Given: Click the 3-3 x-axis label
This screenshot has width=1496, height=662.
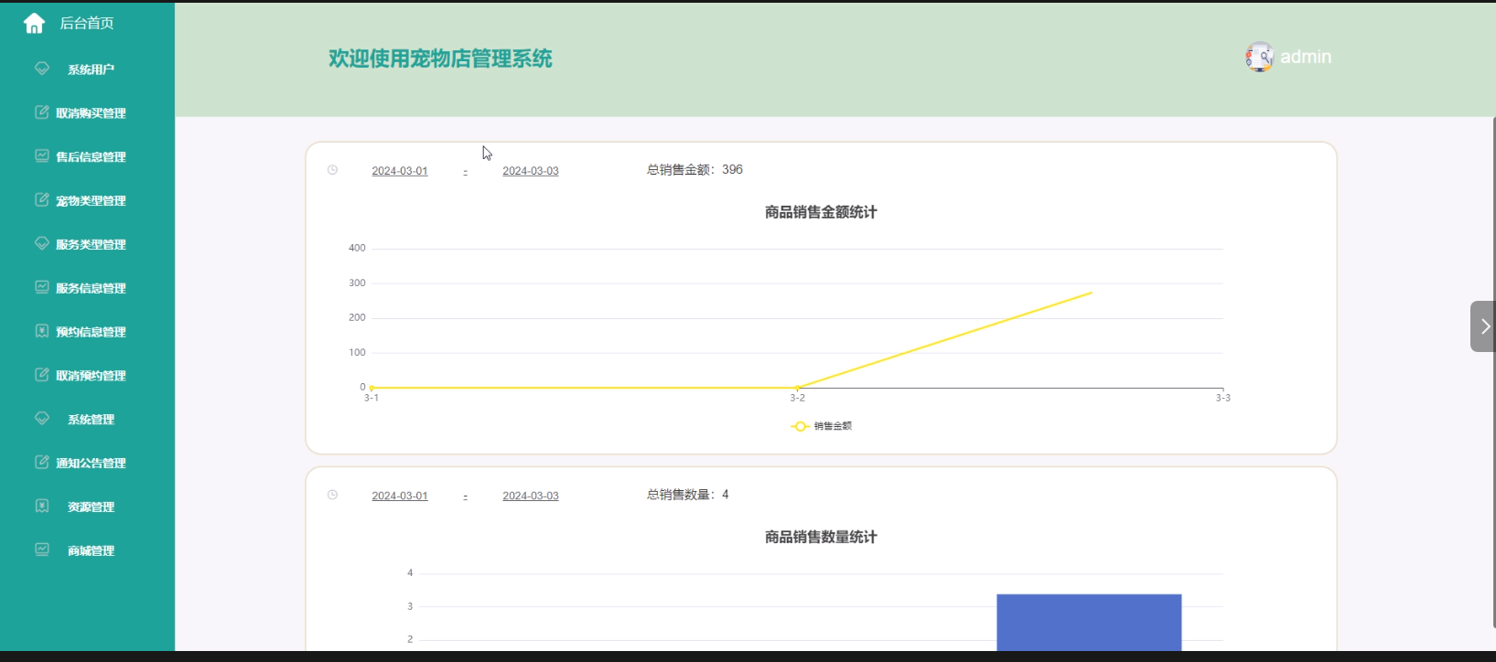Looking at the screenshot, I should coord(1223,398).
